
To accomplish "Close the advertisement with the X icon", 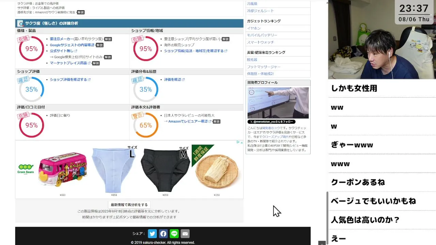I will coord(242,143).
